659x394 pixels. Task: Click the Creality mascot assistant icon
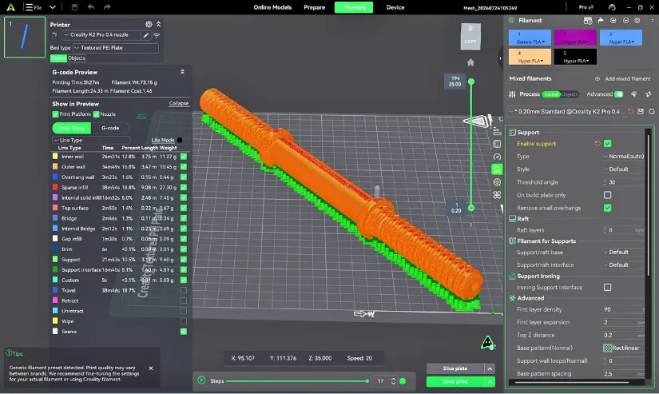click(x=487, y=343)
